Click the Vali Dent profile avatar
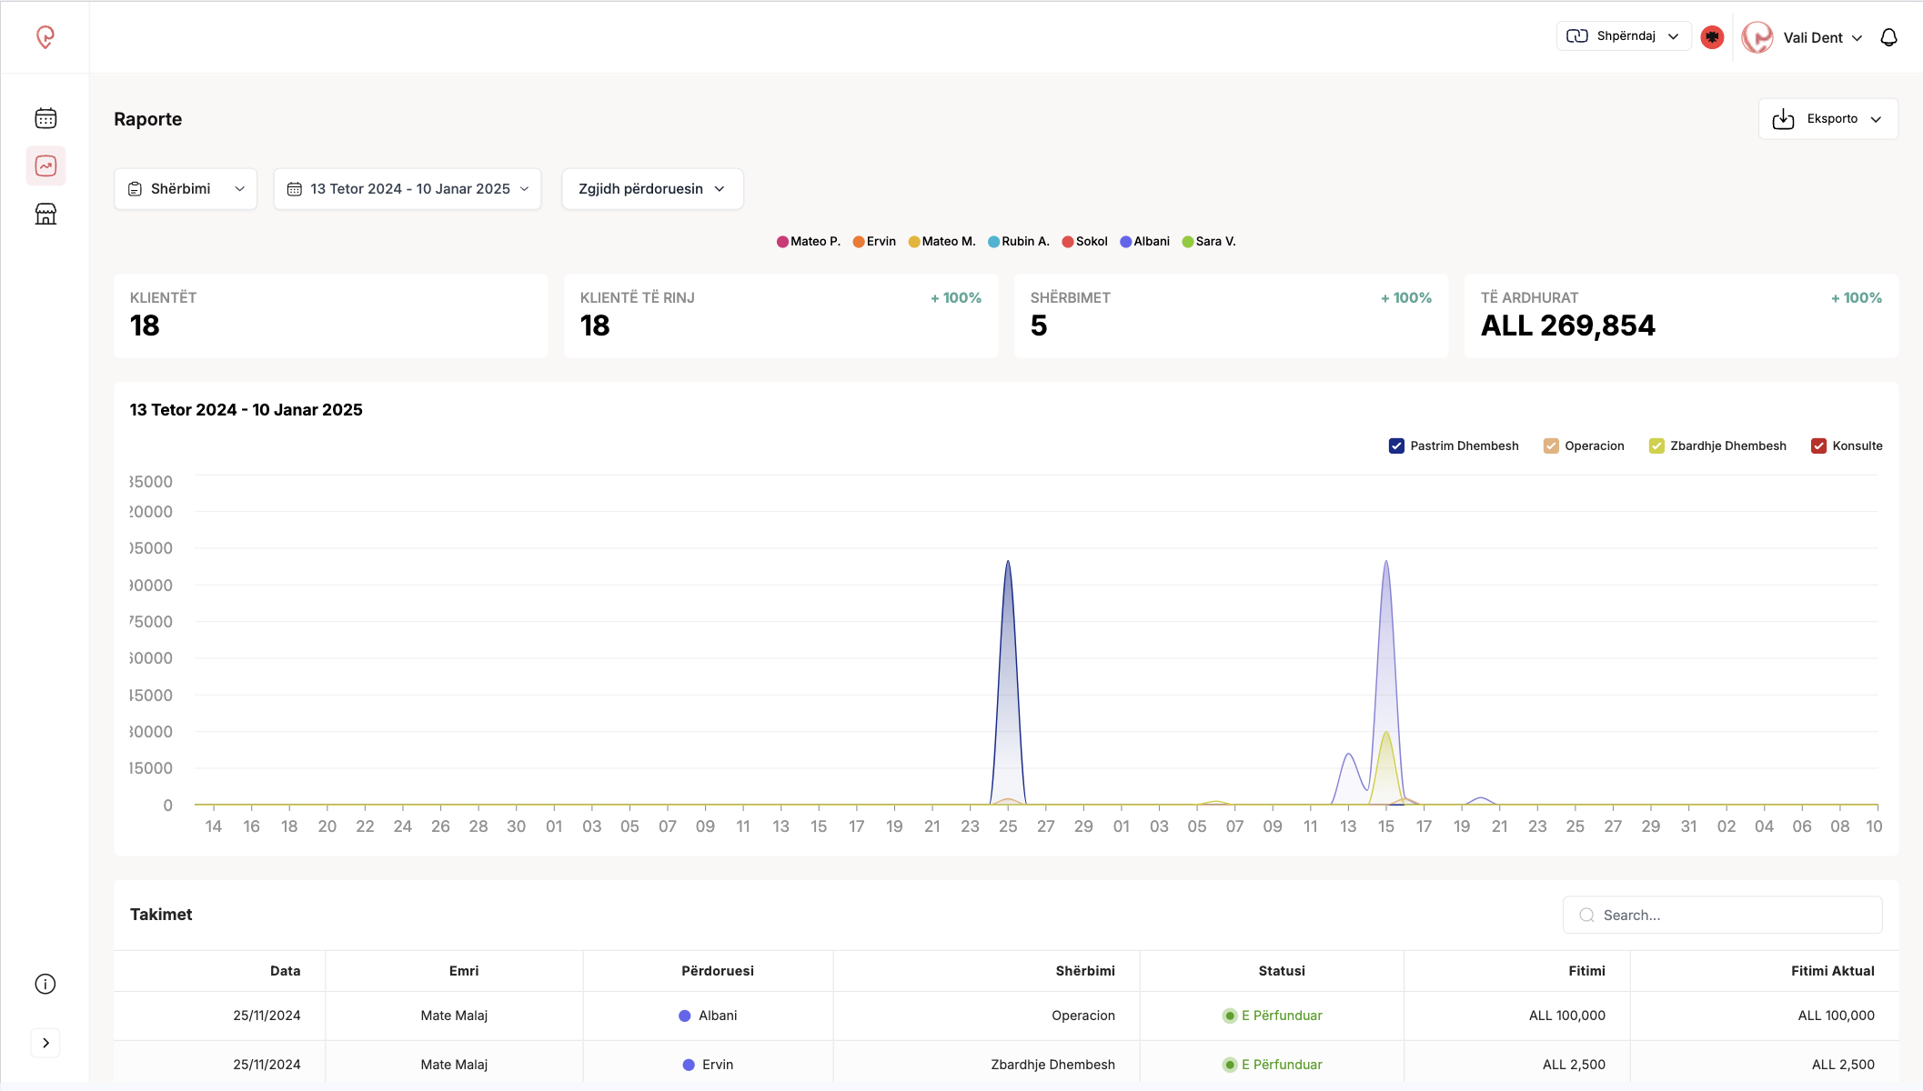The width and height of the screenshot is (1923, 1091). point(1757,37)
